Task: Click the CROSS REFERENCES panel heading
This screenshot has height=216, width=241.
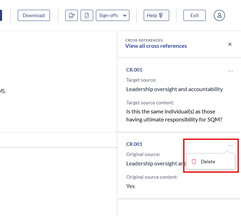Action: [144, 40]
